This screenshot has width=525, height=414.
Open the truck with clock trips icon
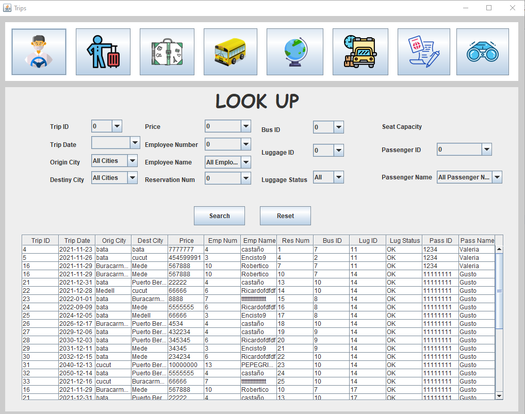coord(360,52)
